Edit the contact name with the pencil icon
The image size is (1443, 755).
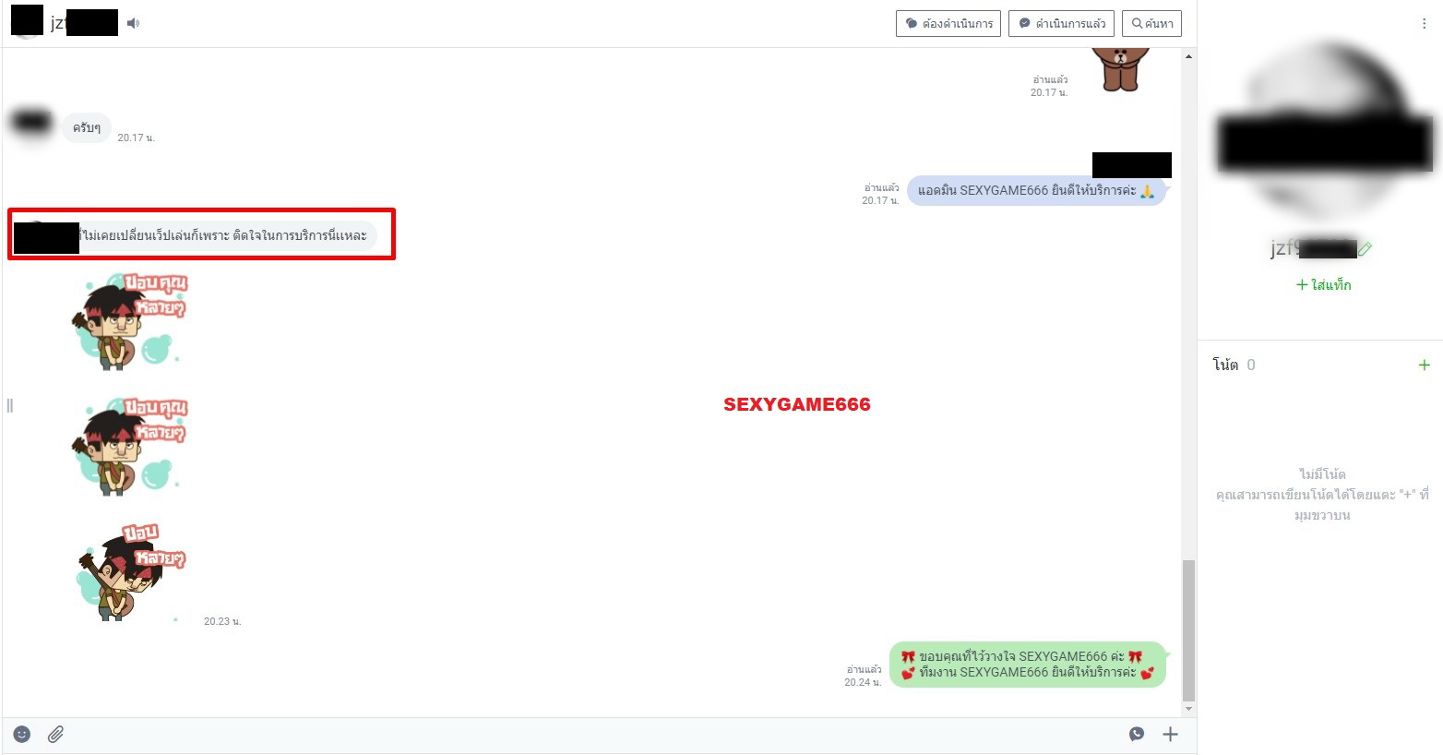(1365, 248)
